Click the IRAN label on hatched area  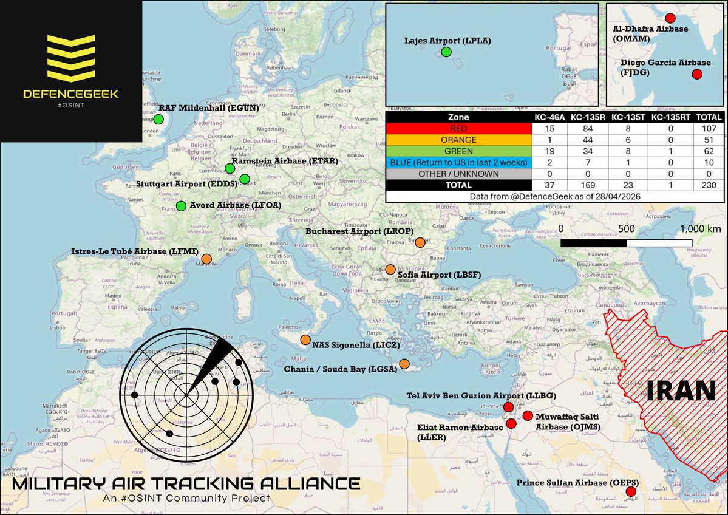coord(681,391)
